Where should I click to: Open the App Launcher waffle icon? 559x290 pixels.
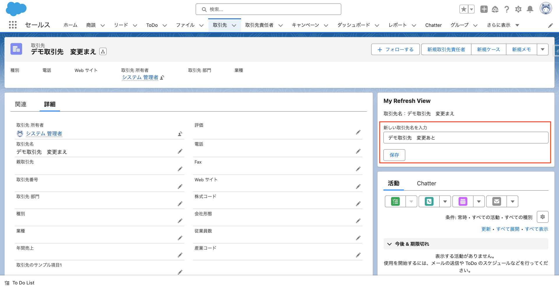tap(13, 25)
